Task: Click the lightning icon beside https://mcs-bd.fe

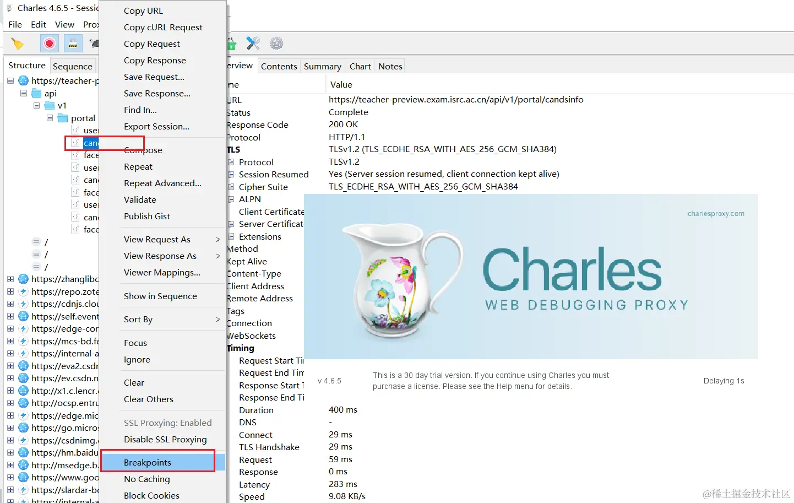Action: pos(23,341)
